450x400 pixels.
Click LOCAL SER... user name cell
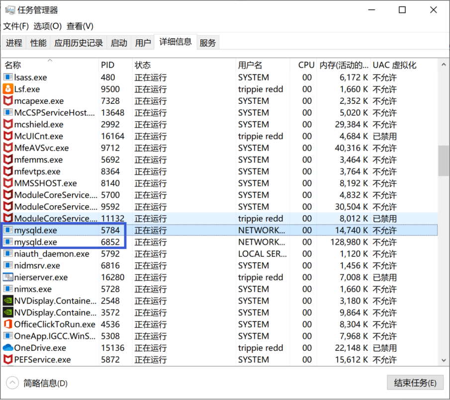(263, 254)
